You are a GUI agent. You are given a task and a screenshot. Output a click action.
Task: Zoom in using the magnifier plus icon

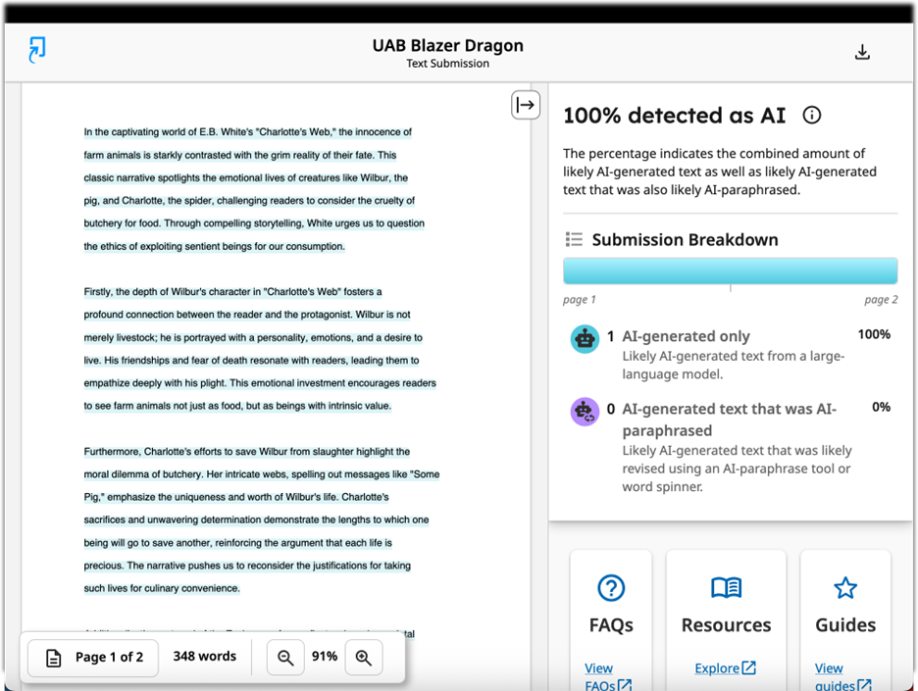pyautogui.click(x=364, y=658)
